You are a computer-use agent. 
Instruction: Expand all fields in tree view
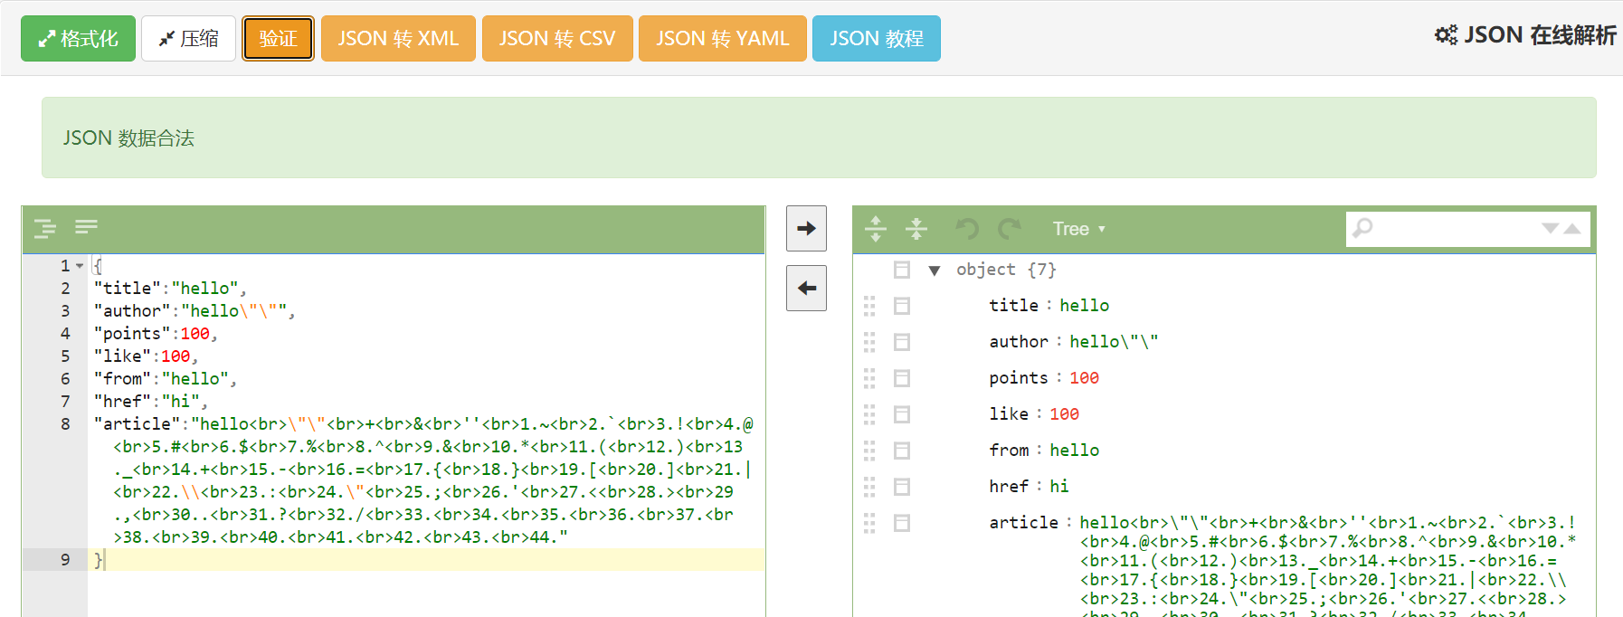coord(876,229)
